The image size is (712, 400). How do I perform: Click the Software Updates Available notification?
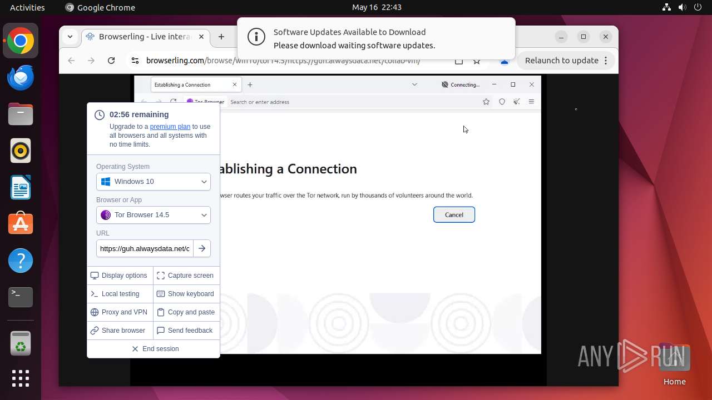(376, 38)
